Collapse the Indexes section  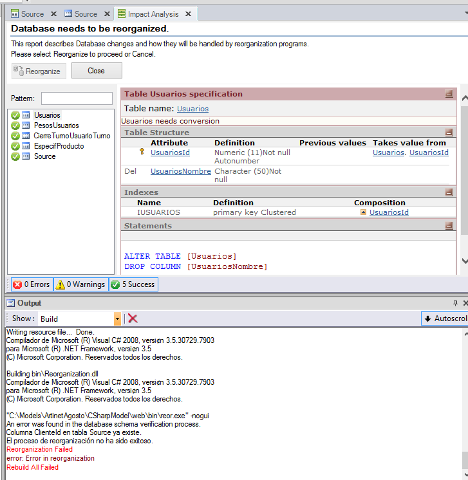click(x=449, y=192)
